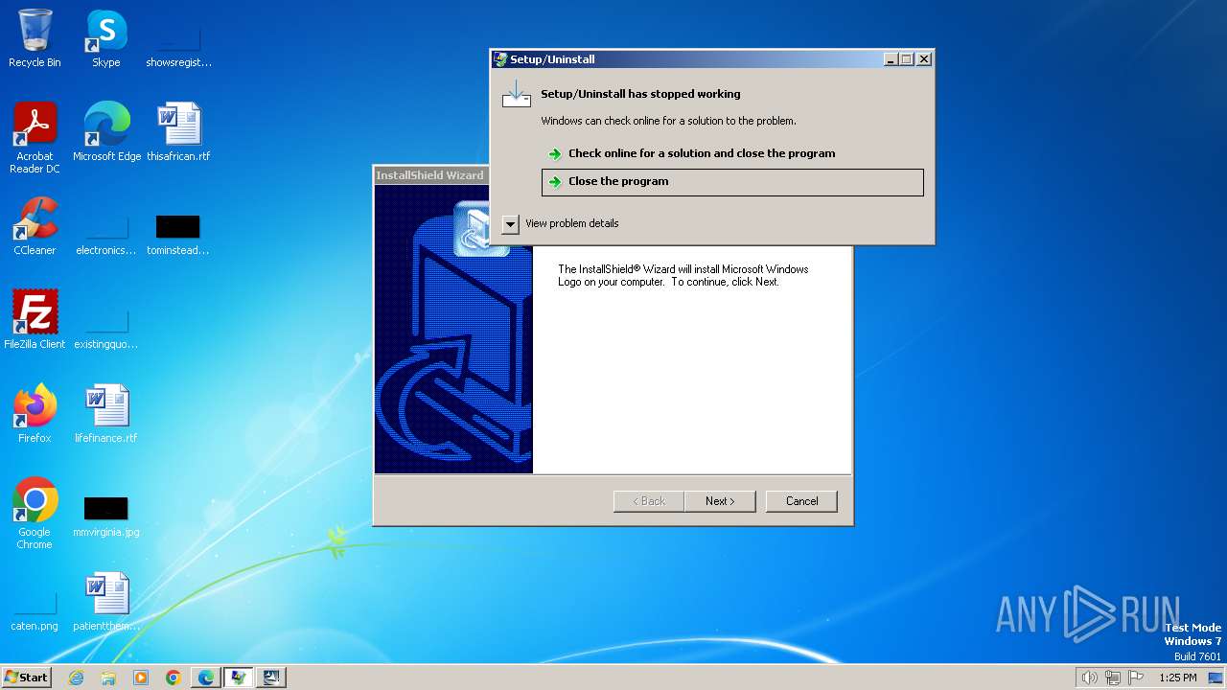Select the tominstead... desktop file
1227x690 pixels.
[x=178, y=234]
